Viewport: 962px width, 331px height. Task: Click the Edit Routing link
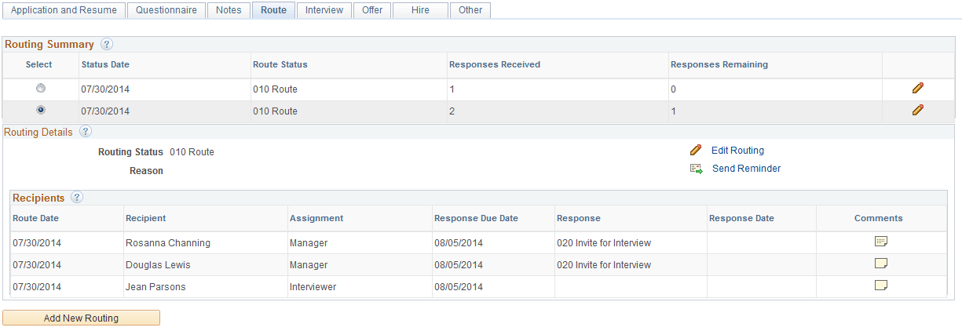point(737,151)
